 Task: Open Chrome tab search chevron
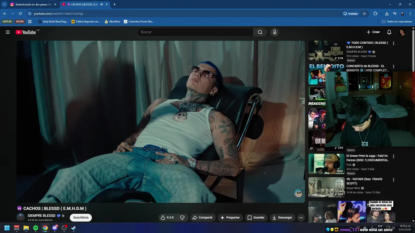click(x=4, y=5)
